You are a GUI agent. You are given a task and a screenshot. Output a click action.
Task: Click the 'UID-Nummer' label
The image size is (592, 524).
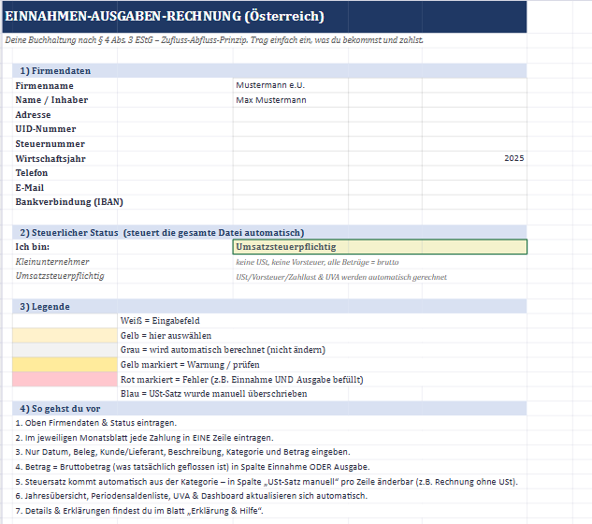pos(46,129)
